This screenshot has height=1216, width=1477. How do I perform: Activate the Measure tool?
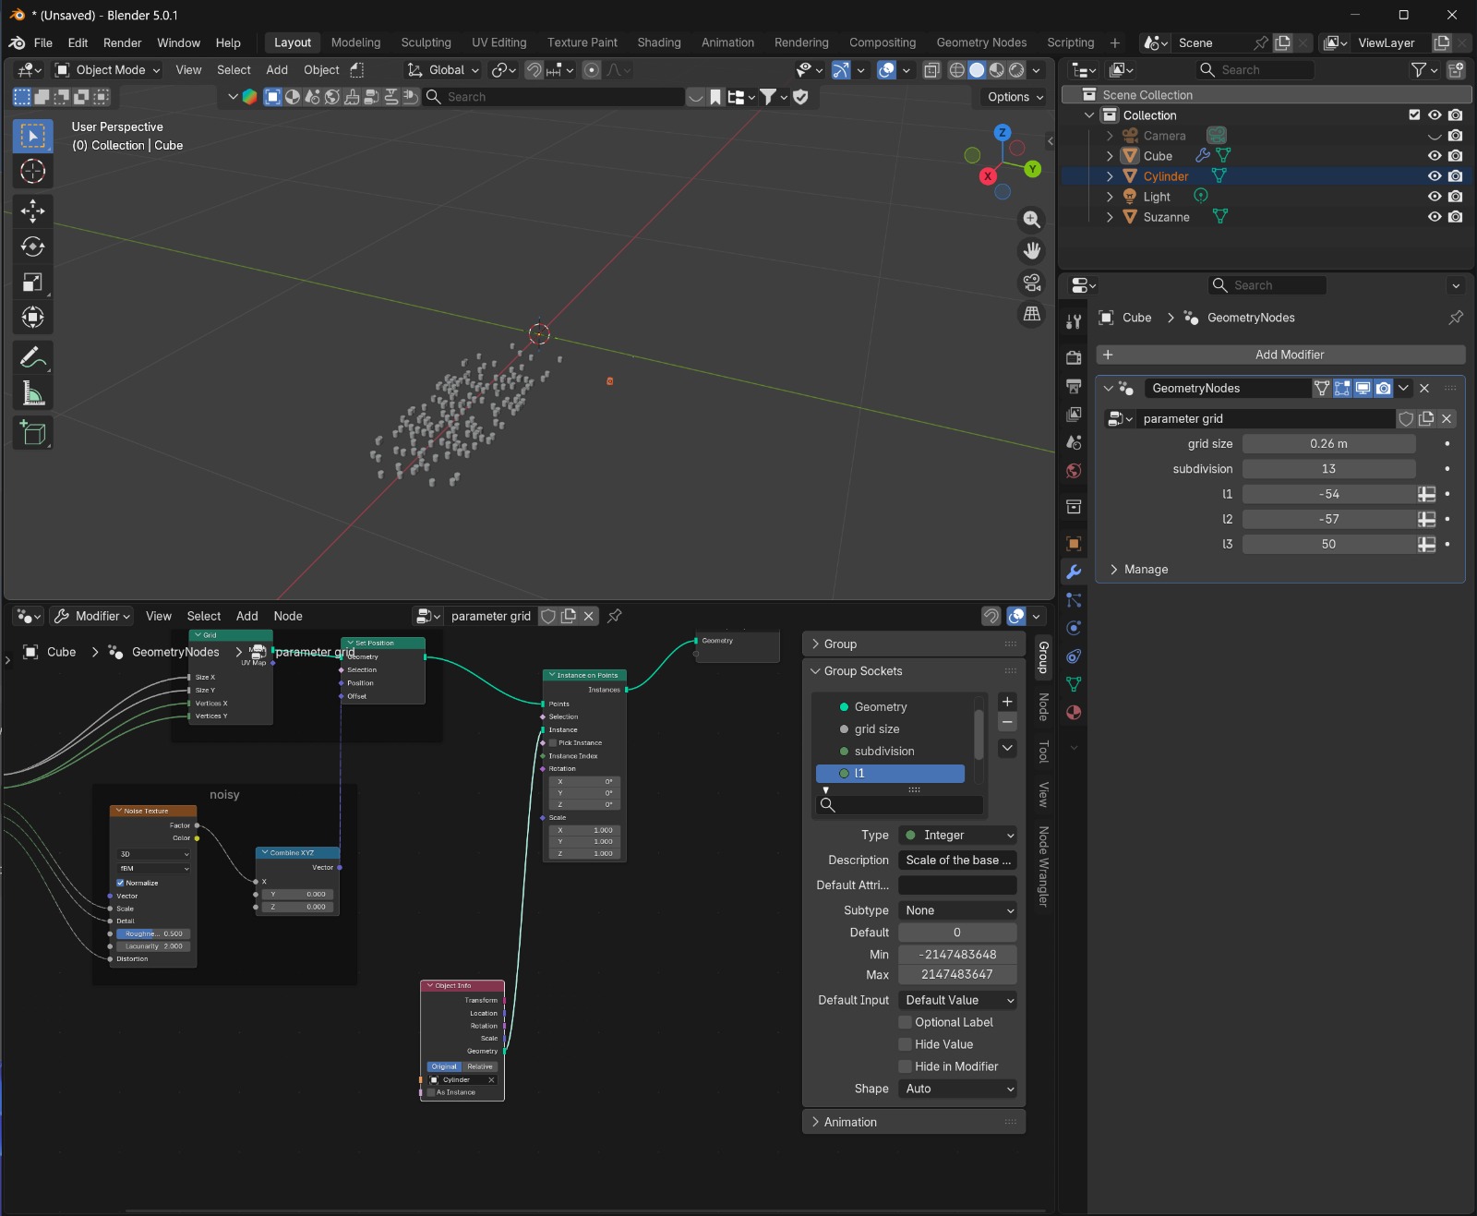pyautogui.click(x=32, y=394)
